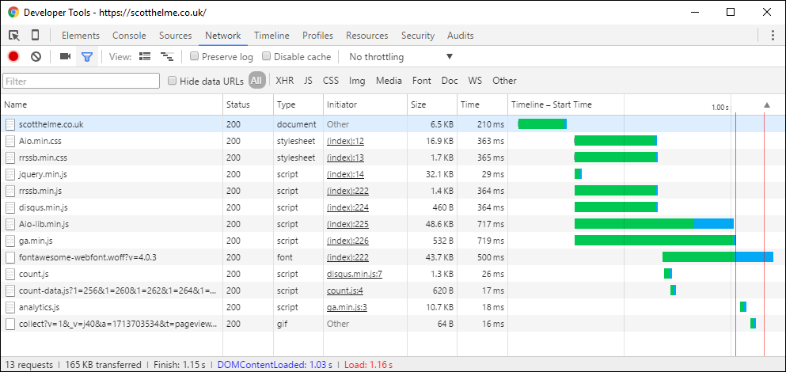Filter requests by XHR type
The width and height of the screenshot is (786, 372).
[x=285, y=81]
